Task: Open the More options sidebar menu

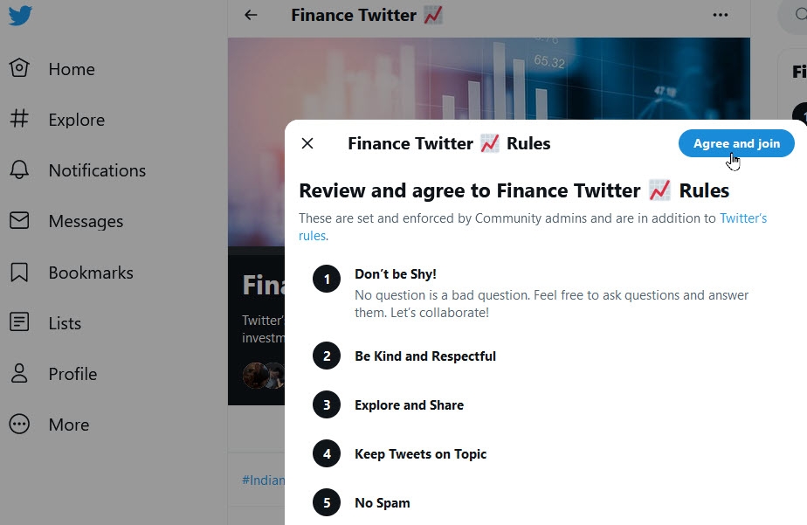Action: (x=67, y=425)
